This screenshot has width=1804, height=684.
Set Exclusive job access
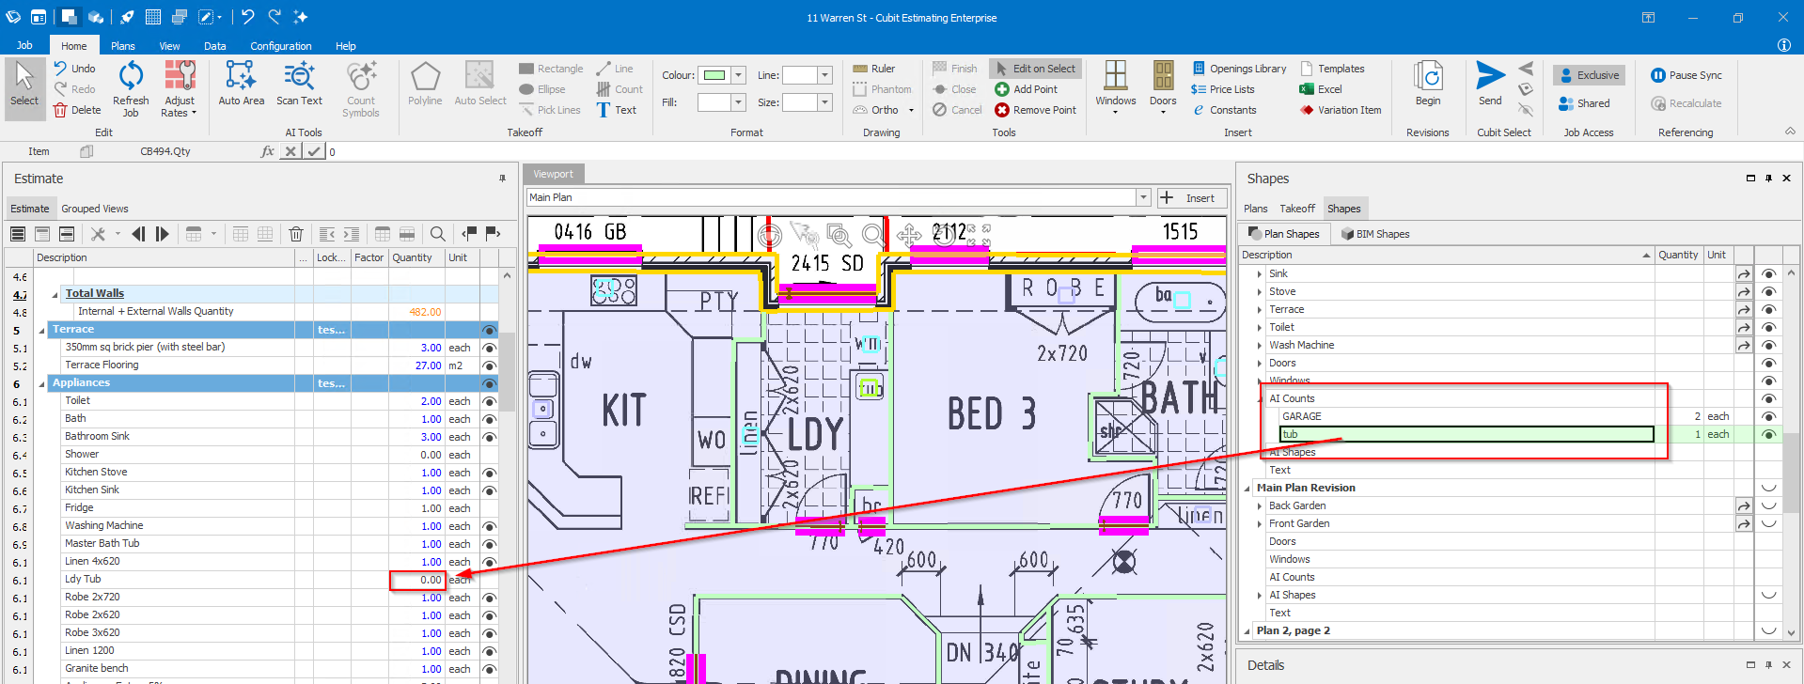tap(1589, 75)
